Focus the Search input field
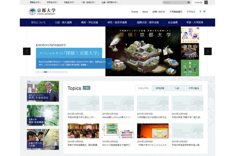This screenshot has width=235, height=156. click(175, 3)
